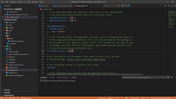Open errors and warnings count in status bar
This screenshot has height=99, width=176.
point(12,98)
